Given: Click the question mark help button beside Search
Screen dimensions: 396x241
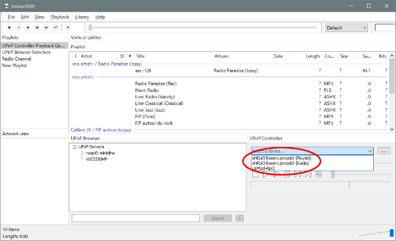Looking at the screenshot, I should click(x=239, y=218).
